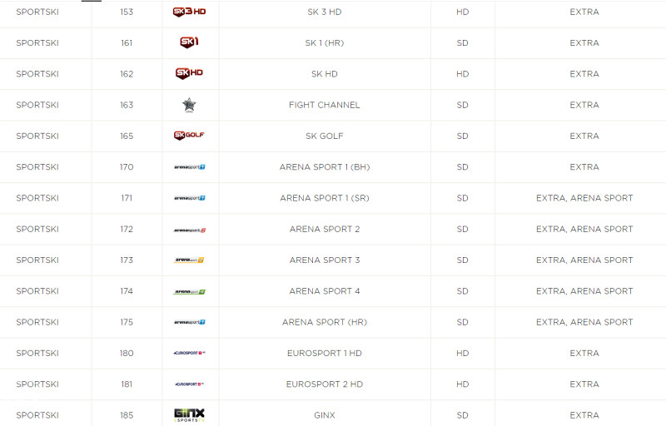Click the GINX Esports TV logo

[x=190, y=415]
